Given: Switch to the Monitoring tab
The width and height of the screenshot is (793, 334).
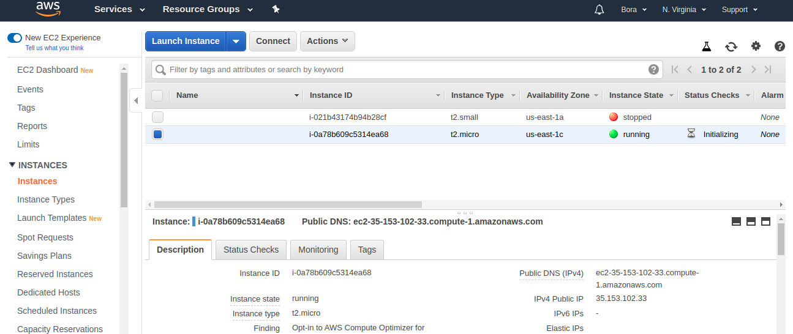Looking at the screenshot, I should 318,250.
